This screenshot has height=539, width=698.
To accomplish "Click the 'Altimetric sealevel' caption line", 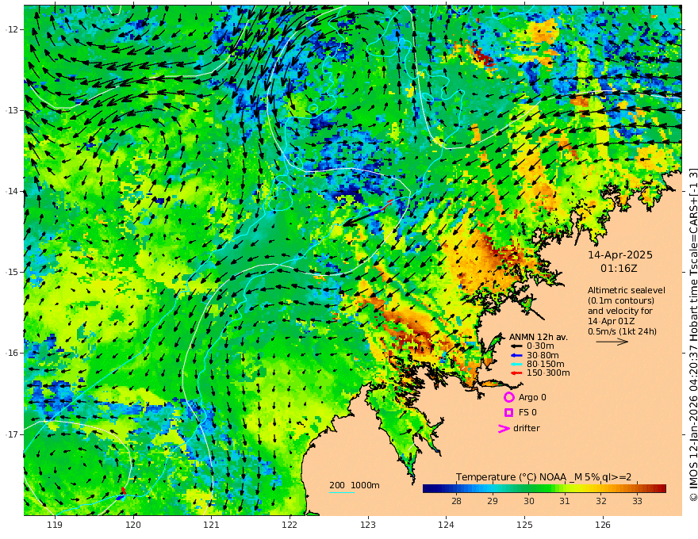I will 627,290.
